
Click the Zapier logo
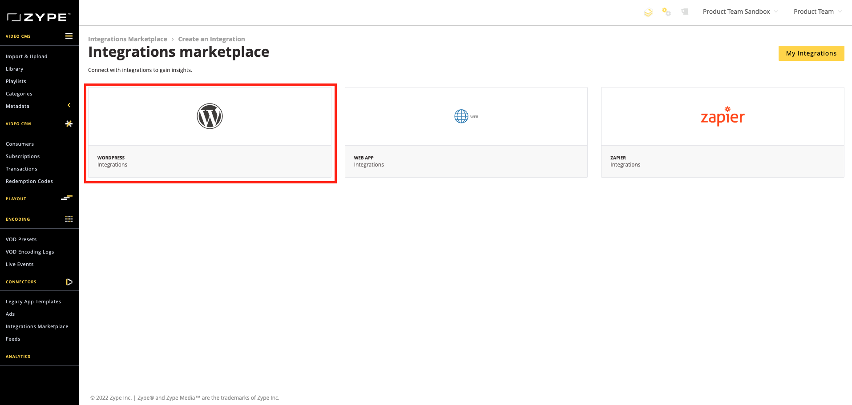(x=723, y=116)
